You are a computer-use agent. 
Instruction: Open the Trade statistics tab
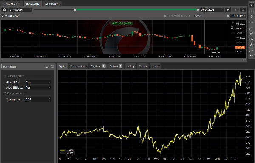click(79, 66)
